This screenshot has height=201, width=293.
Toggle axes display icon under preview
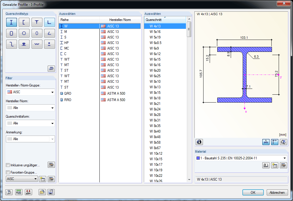[x=275, y=142]
